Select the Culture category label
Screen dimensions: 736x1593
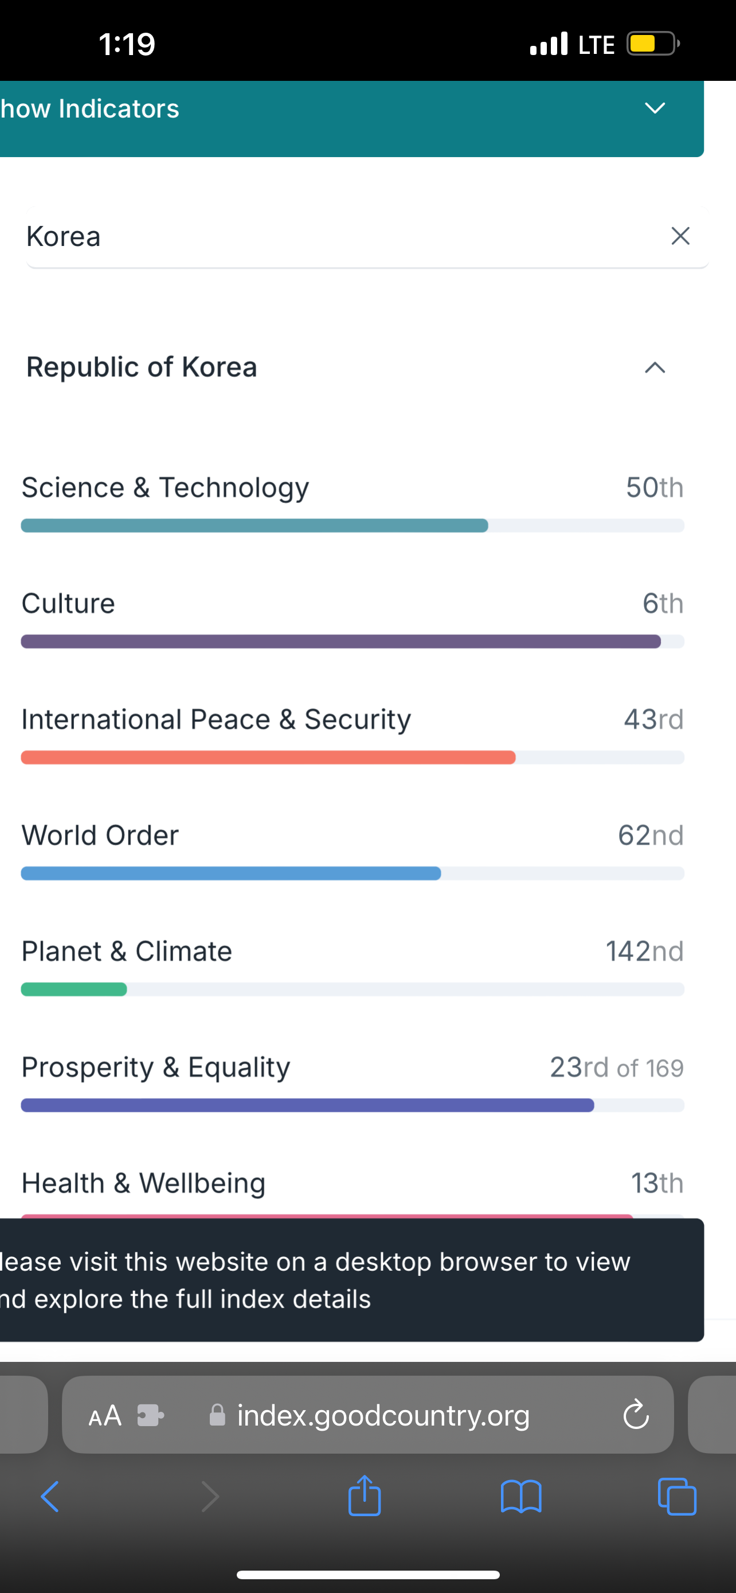coord(68,603)
